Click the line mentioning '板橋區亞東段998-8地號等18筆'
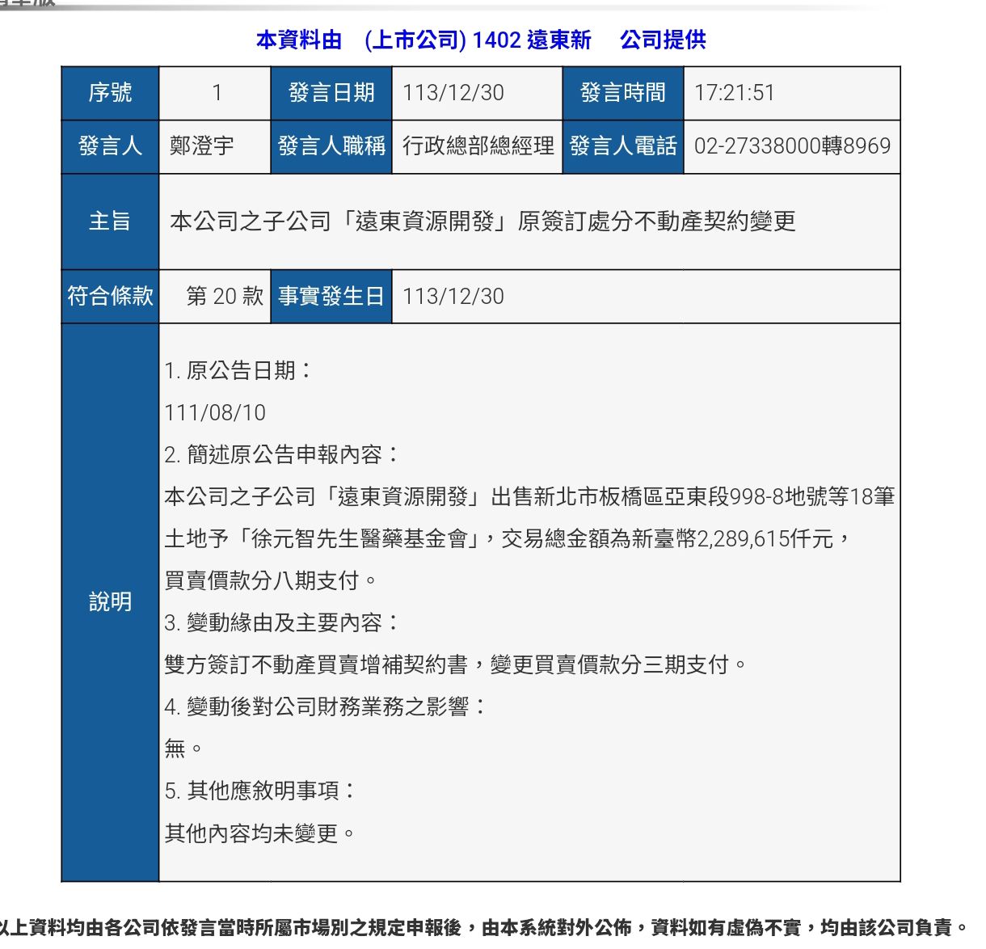The height and width of the screenshot is (949, 986). coord(529,497)
